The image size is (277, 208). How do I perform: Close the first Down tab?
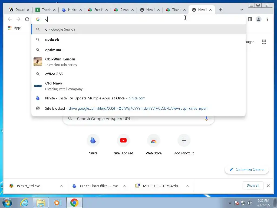click(28, 10)
